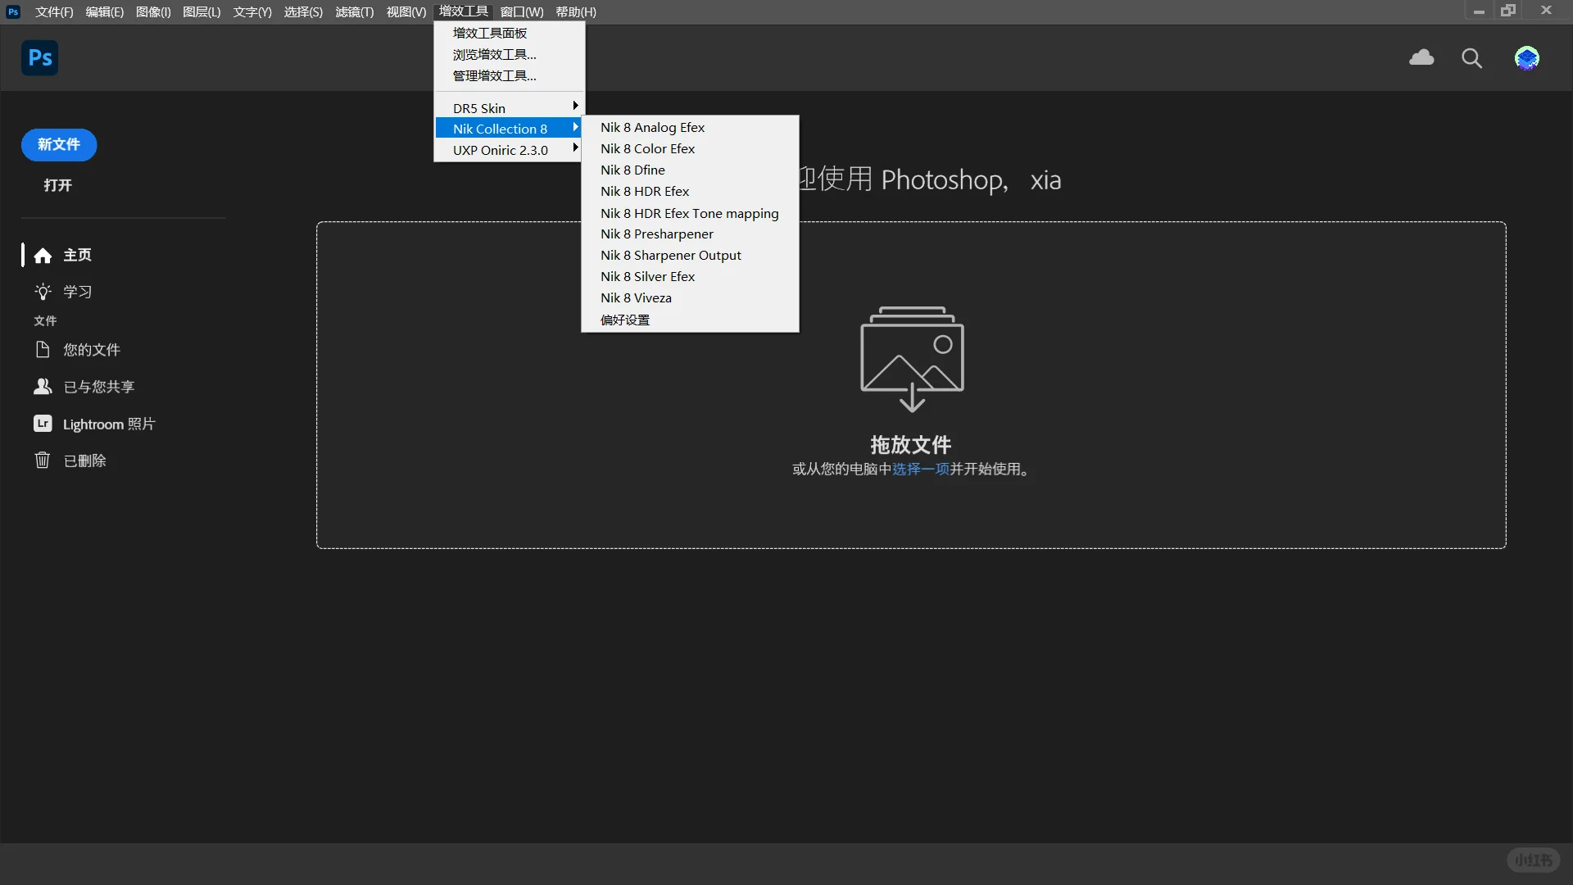
Task: Click the search magnifier icon
Action: (1471, 58)
